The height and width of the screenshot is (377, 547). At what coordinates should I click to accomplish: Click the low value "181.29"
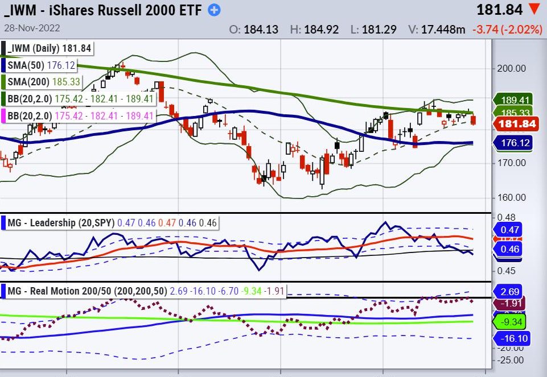click(379, 30)
